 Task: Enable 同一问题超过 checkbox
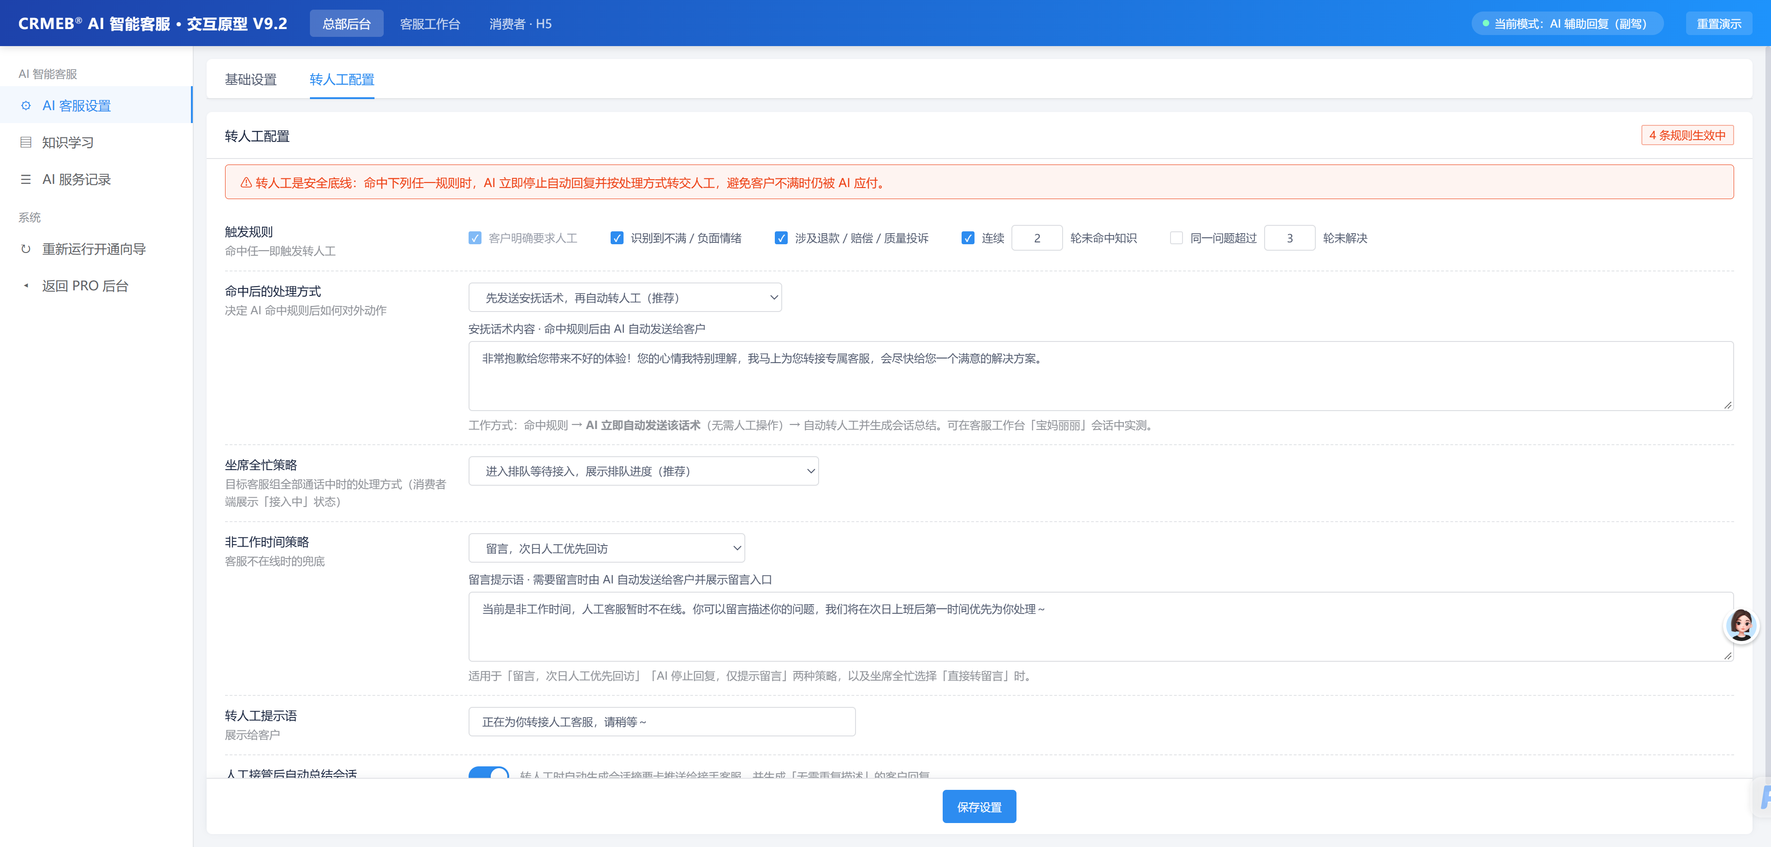[x=1177, y=238]
